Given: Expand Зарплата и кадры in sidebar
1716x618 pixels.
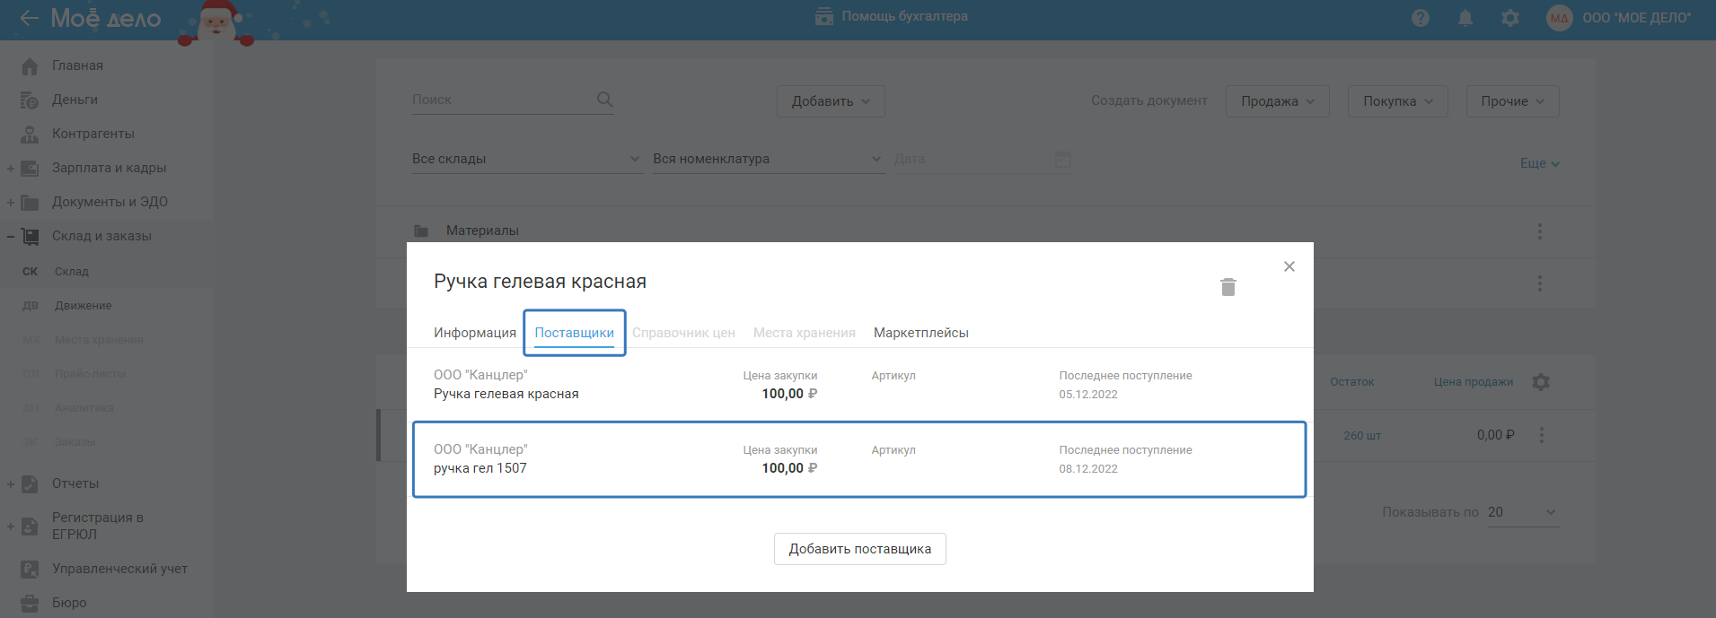Looking at the screenshot, I should click(x=11, y=168).
